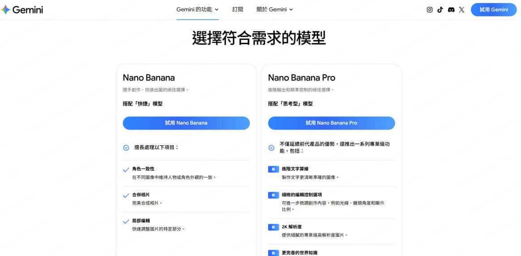Viewport: 521px width, 256px height.
Task: Open Gemini's X (Twitter) page icon
Action: pyautogui.click(x=461, y=10)
